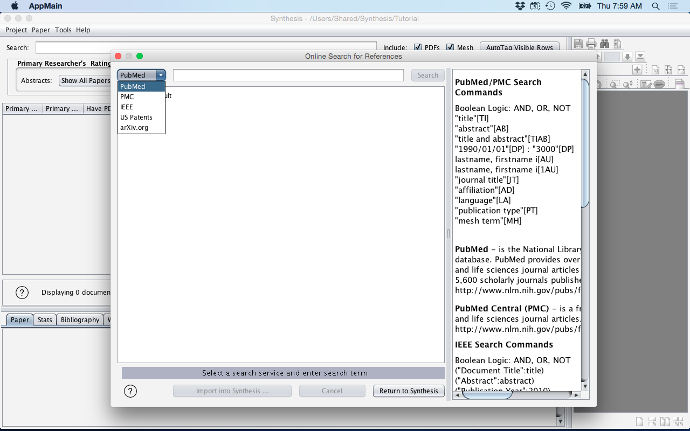
Task: Switch to the Bibliography tab
Action: coord(80,319)
